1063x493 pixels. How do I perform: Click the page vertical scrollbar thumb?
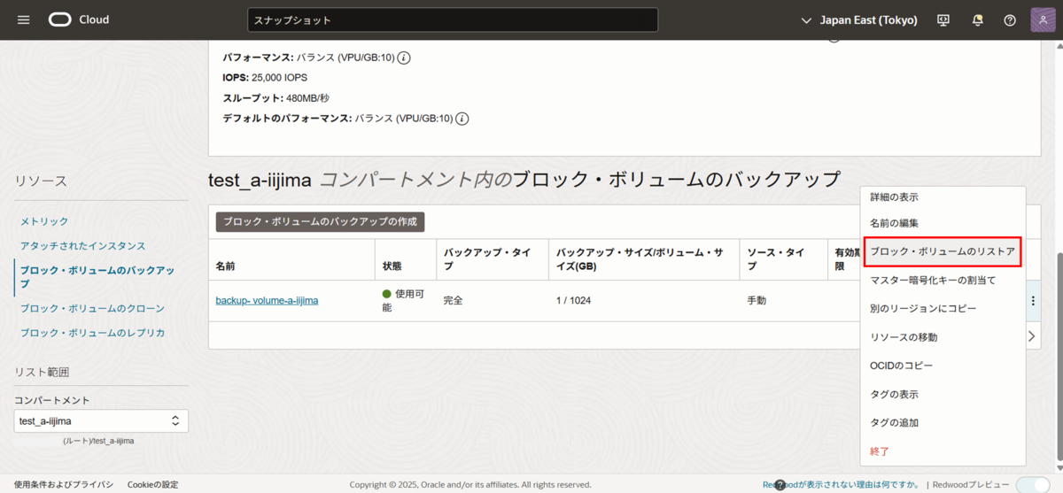1058,356
